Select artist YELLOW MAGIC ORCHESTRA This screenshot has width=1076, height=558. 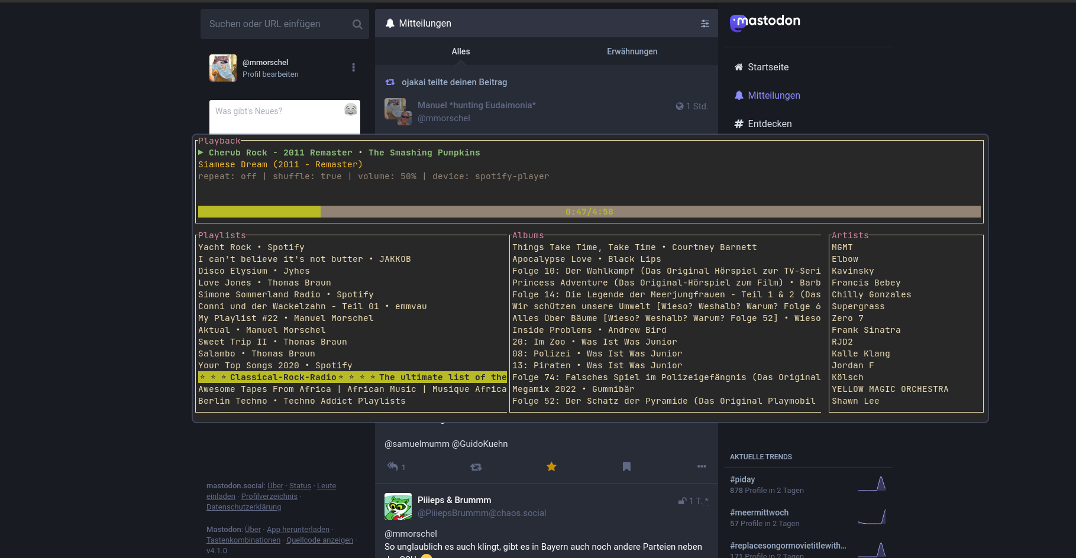click(890, 389)
